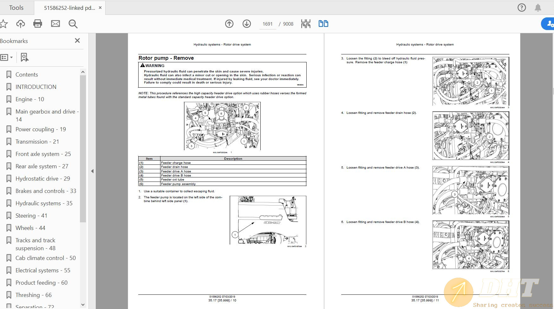Image resolution: width=554 pixels, height=309 pixels.
Task: Select Main gearbox and drive - 14
Action: coord(47,115)
